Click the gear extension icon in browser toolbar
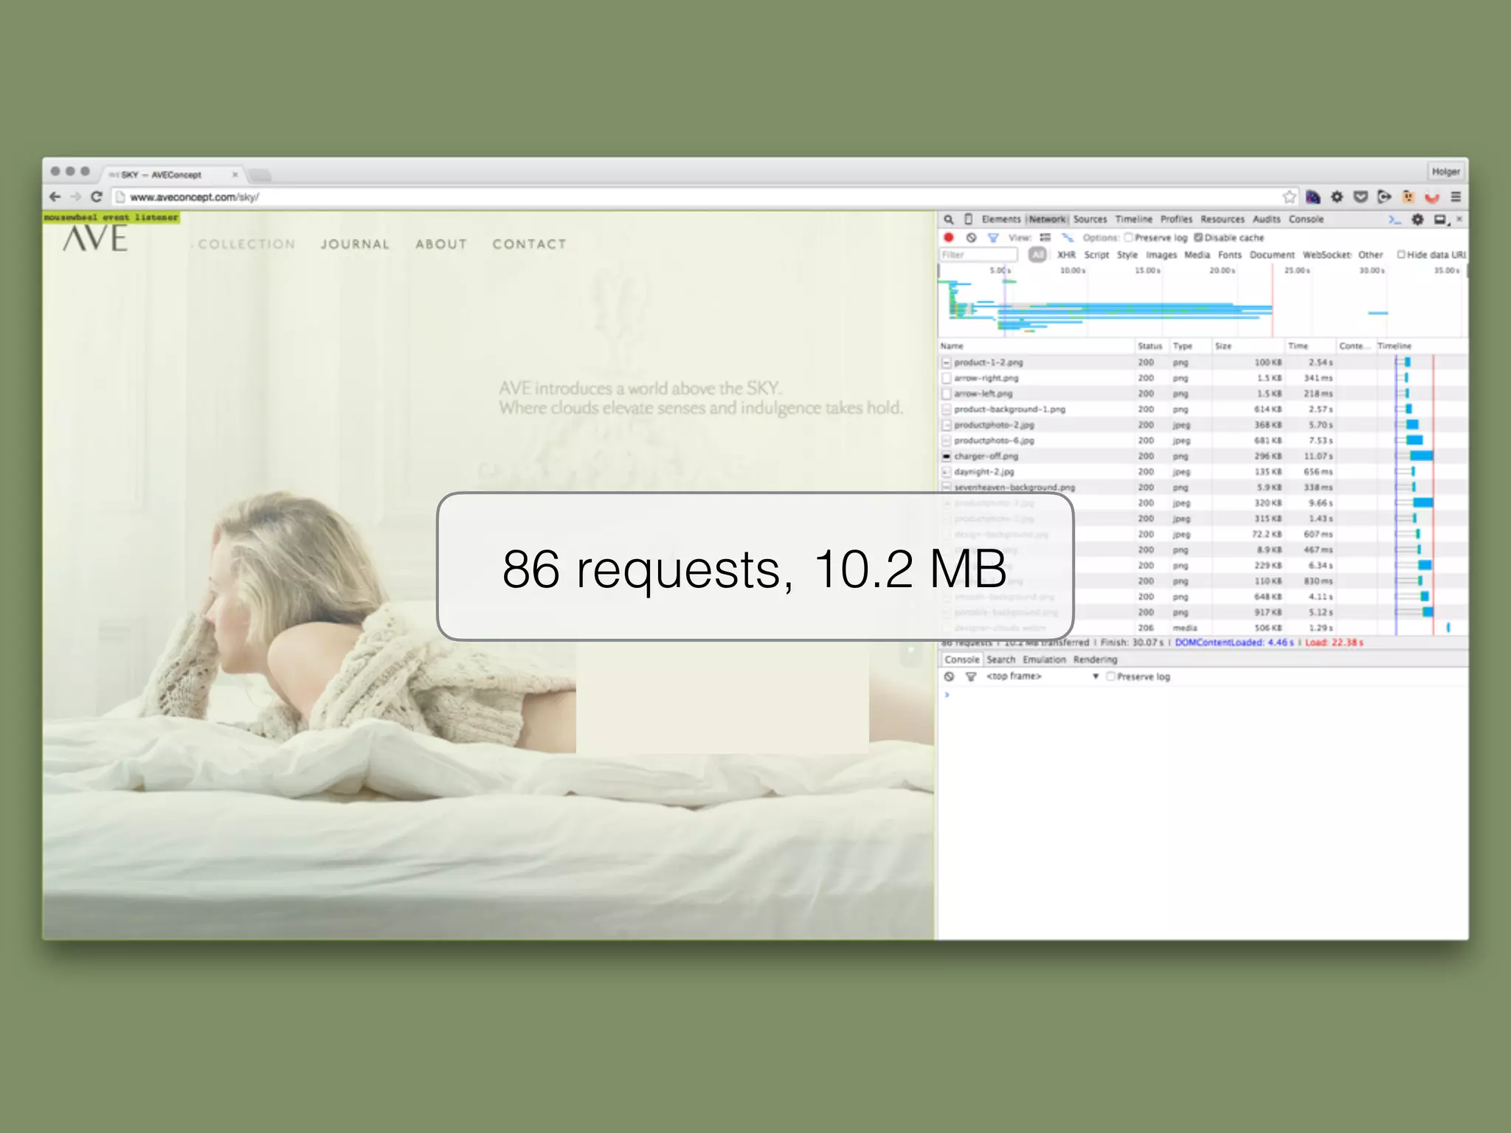 tap(1337, 197)
